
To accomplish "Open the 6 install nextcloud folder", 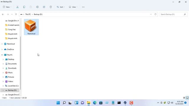I will [x=12, y=25].
